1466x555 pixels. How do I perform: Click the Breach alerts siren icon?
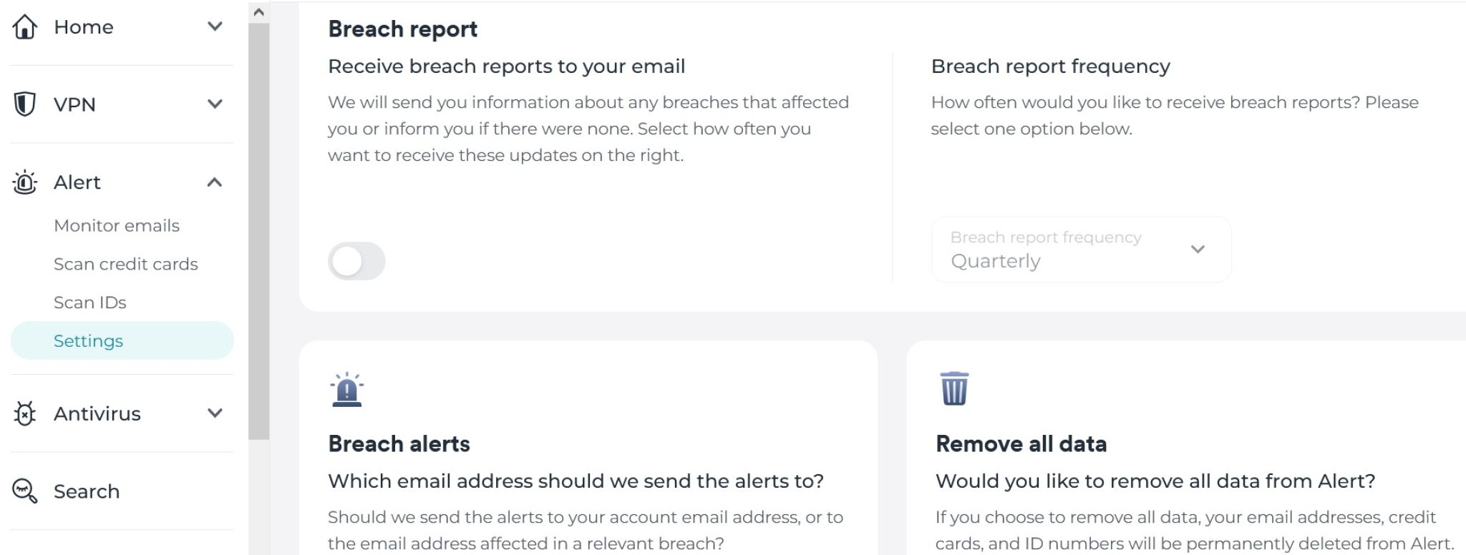point(347,390)
